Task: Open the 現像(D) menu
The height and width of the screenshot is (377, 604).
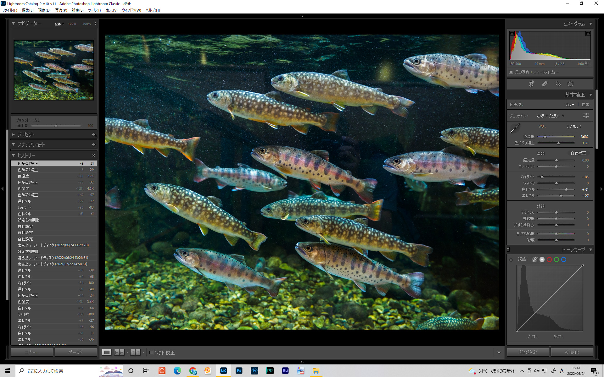Action: coord(44,10)
